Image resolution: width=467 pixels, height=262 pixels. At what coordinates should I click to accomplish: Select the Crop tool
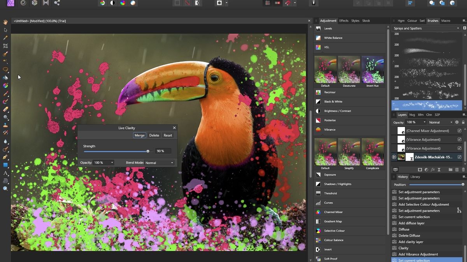[5, 46]
